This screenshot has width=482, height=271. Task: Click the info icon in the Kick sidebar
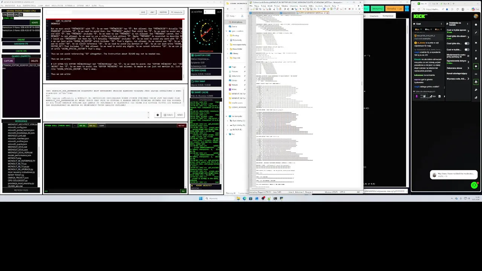coord(476,24)
